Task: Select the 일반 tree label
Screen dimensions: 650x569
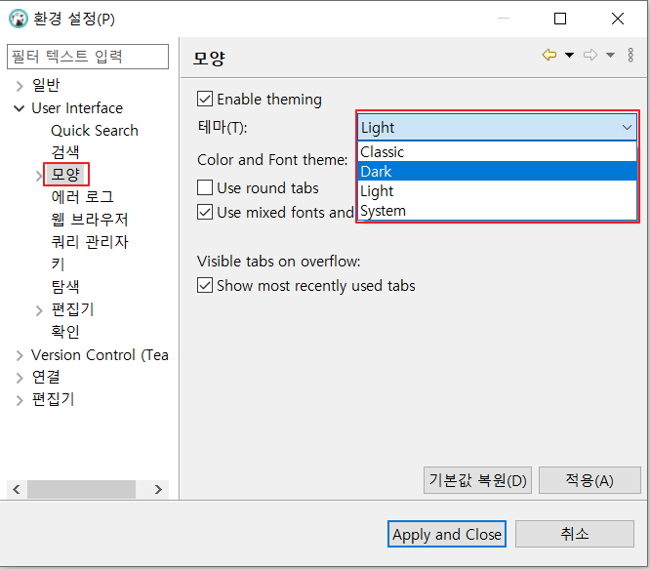Action: [x=46, y=85]
